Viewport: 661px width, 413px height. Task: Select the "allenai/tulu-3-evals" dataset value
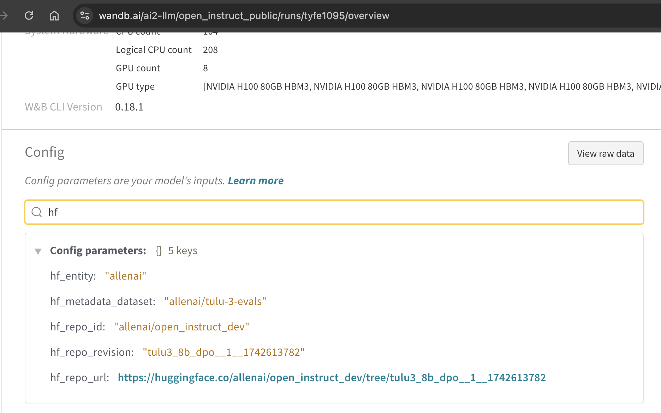215,301
